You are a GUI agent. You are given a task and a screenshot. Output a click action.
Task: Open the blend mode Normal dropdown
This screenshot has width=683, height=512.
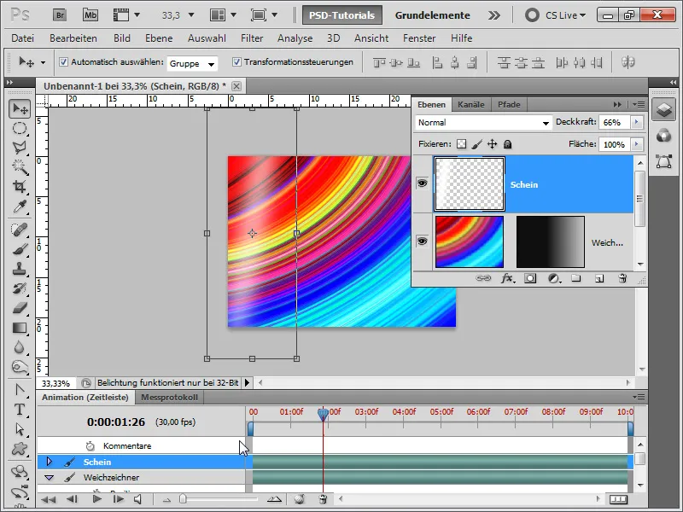click(483, 123)
